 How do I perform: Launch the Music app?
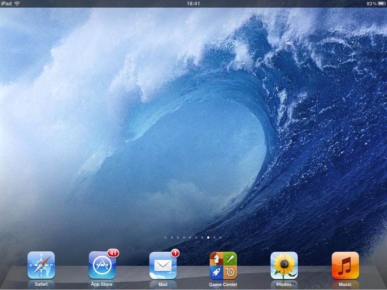point(345,265)
